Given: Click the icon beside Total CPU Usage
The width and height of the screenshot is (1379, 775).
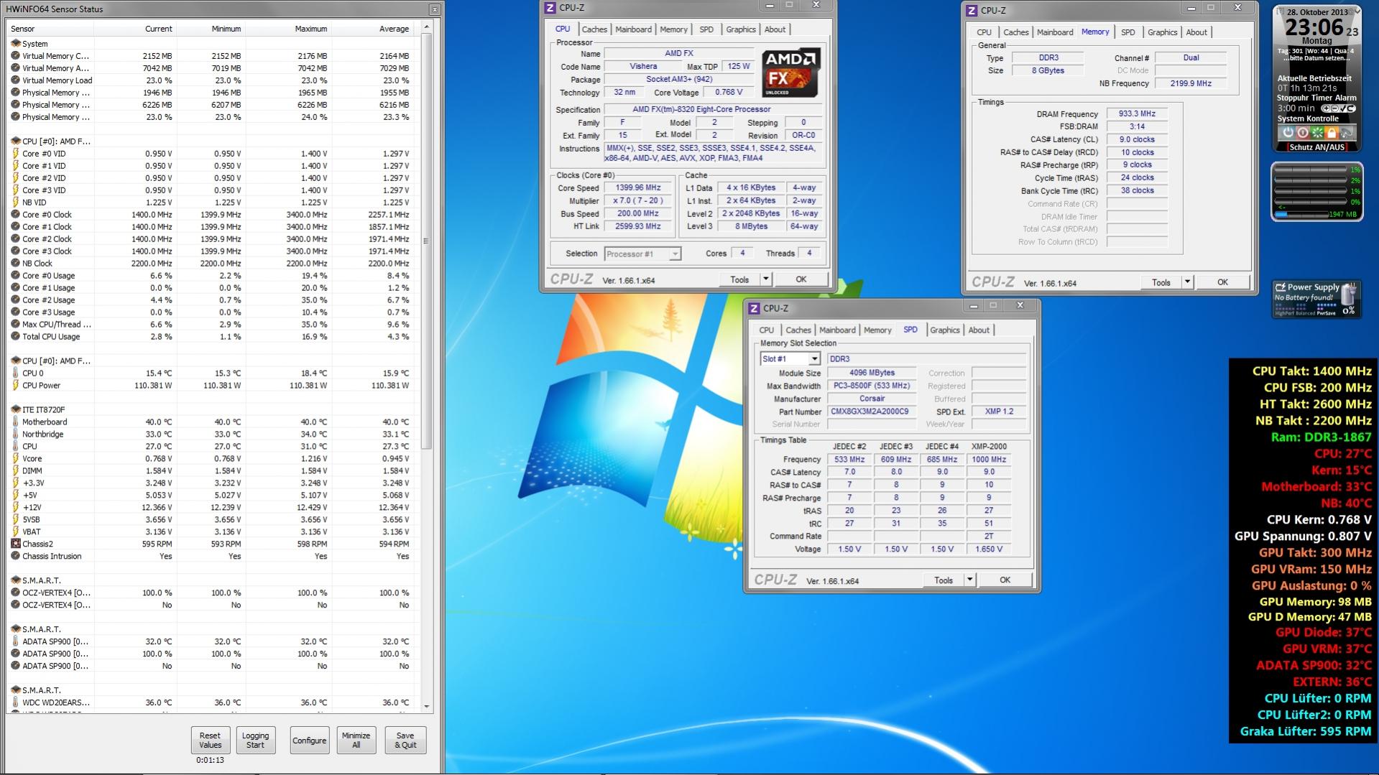Looking at the screenshot, I should 16,337.
